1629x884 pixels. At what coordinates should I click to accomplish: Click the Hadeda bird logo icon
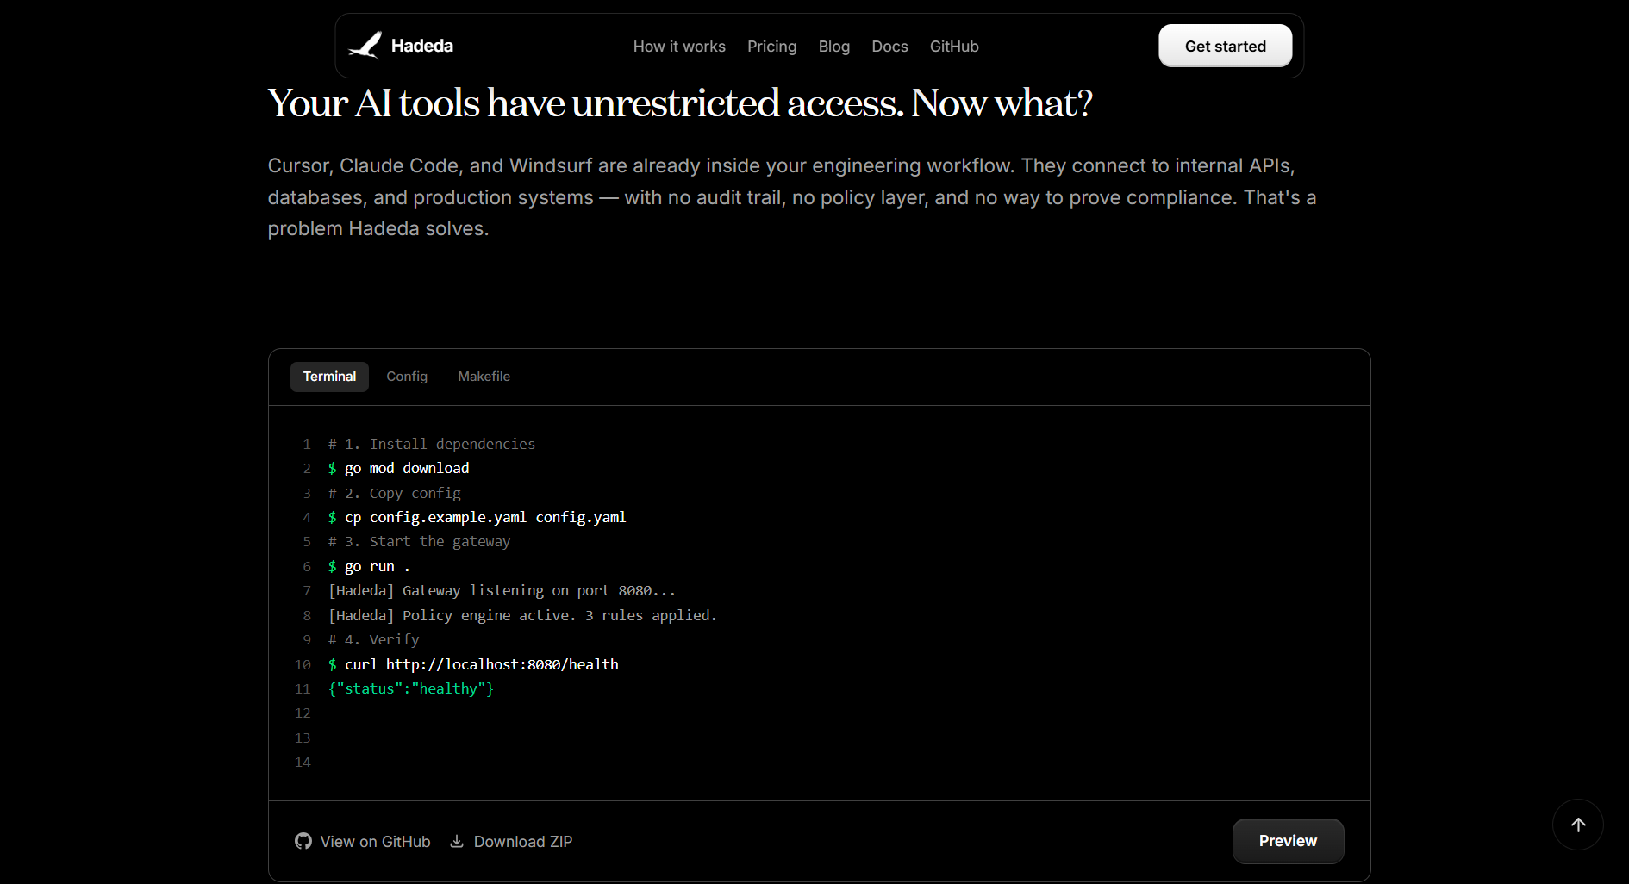pos(365,46)
